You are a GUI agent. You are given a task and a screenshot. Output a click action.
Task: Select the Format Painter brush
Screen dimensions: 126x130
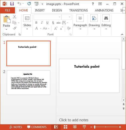click(x=15, y=28)
